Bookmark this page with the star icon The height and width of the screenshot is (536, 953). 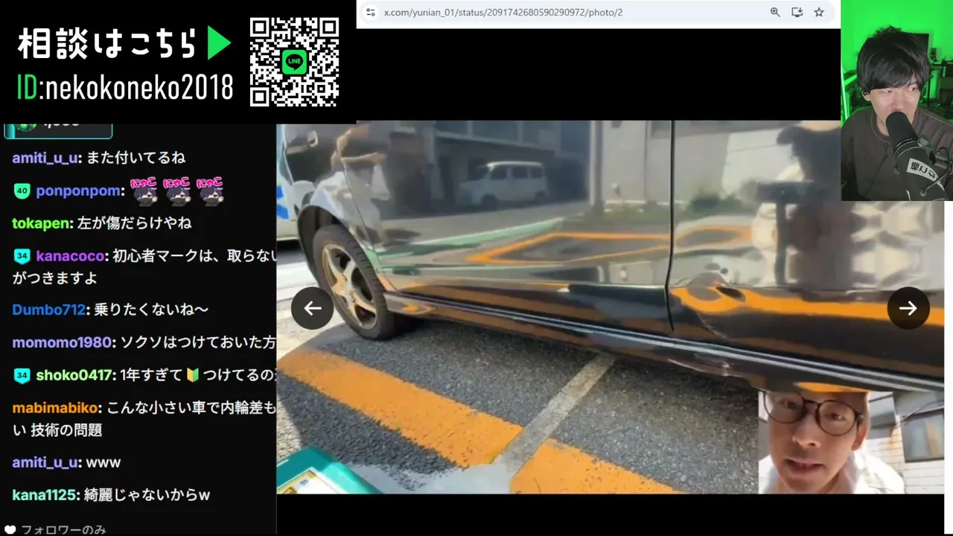(819, 13)
